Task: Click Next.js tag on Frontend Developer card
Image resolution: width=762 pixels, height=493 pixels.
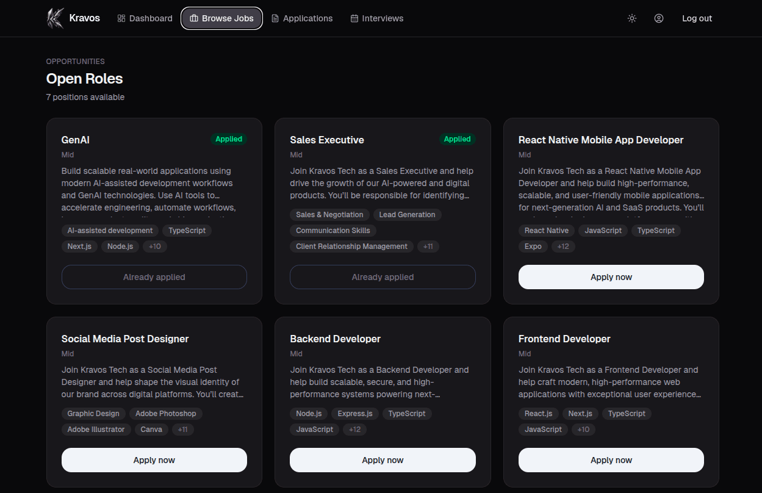Action: click(x=580, y=414)
